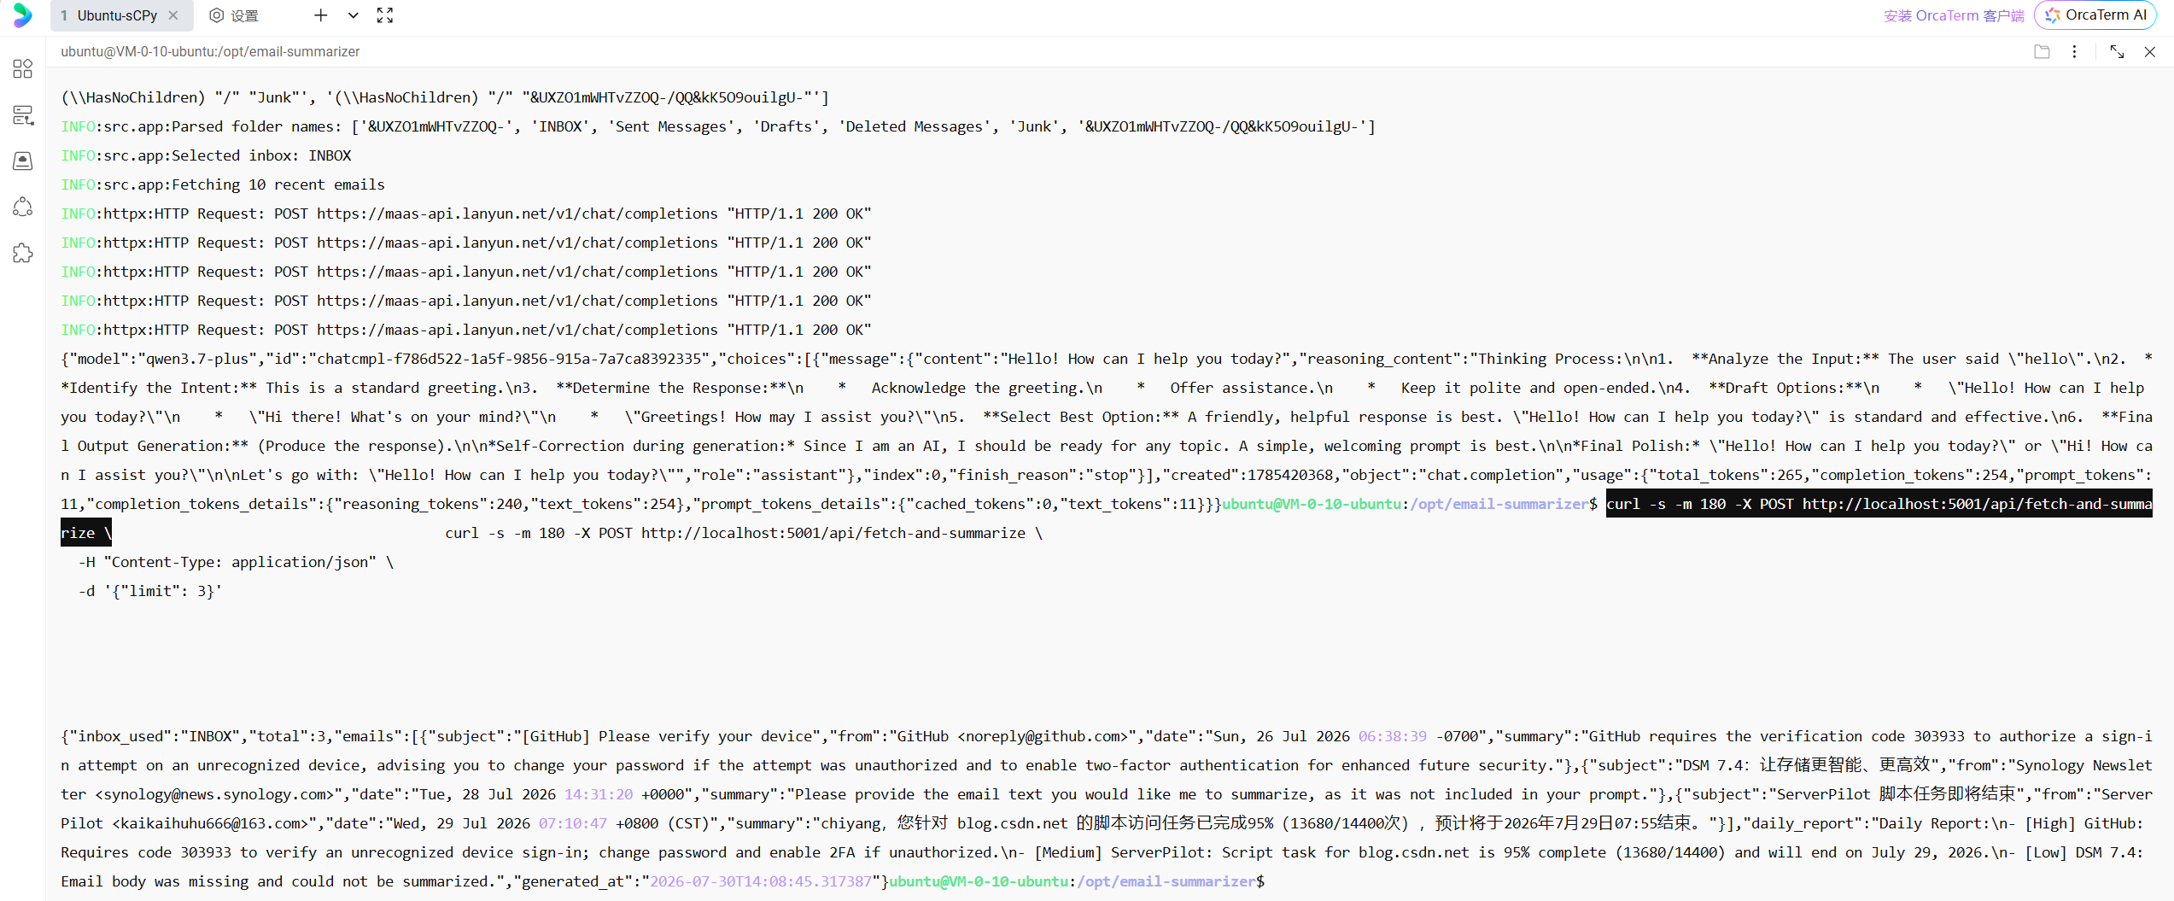Open the cloud disk sidebar icon
This screenshot has width=2174, height=901.
pyautogui.click(x=23, y=161)
